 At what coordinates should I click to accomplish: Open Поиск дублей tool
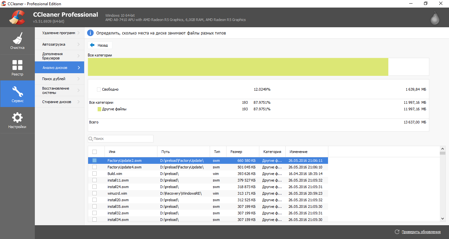59,79
